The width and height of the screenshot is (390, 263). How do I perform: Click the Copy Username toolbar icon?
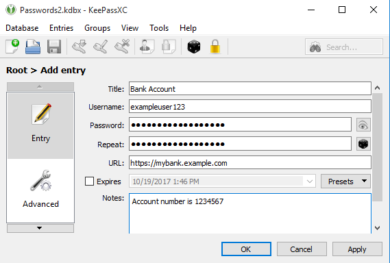[x=147, y=47]
